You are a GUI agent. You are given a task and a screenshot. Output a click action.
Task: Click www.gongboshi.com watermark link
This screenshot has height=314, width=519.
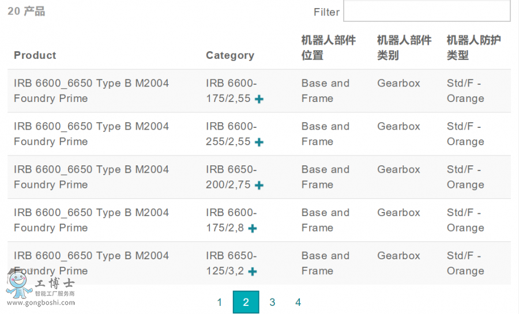pos(40,303)
